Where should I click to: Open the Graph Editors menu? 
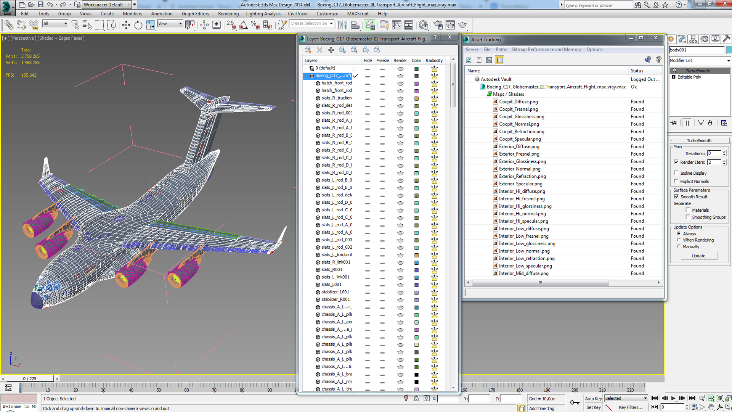click(195, 14)
